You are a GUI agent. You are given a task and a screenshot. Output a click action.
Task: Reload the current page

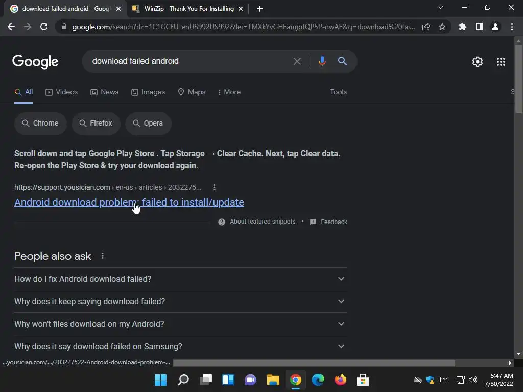point(44,27)
